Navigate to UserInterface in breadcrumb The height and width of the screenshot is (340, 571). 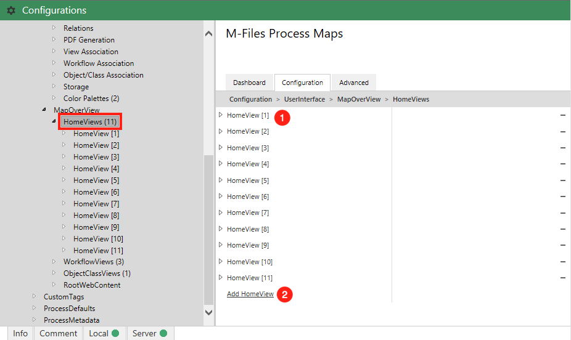click(x=304, y=99)
